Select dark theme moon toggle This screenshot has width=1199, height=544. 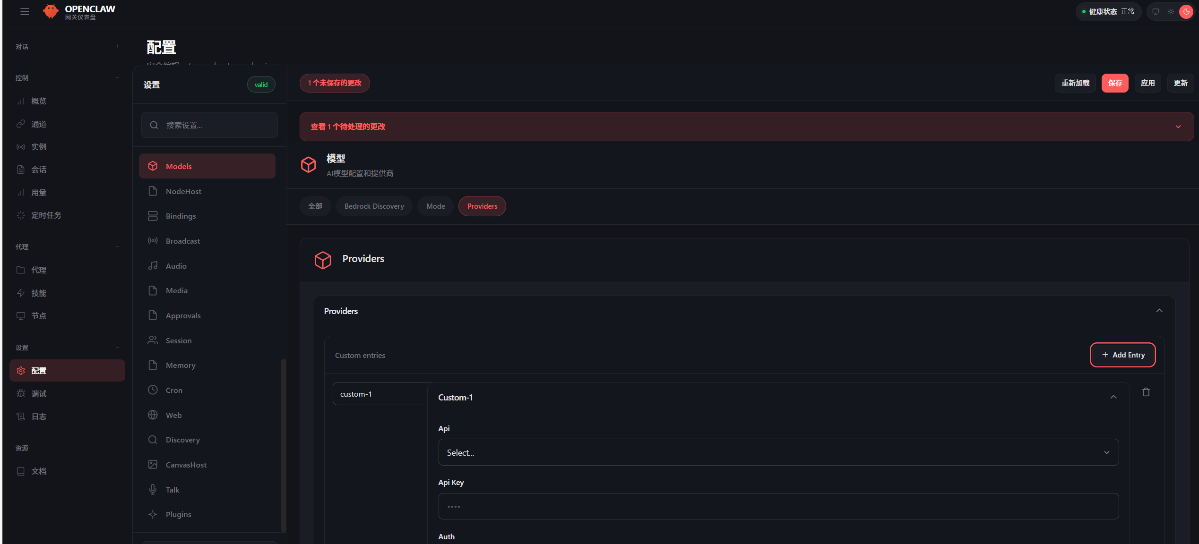click(x=1186, y=11)
